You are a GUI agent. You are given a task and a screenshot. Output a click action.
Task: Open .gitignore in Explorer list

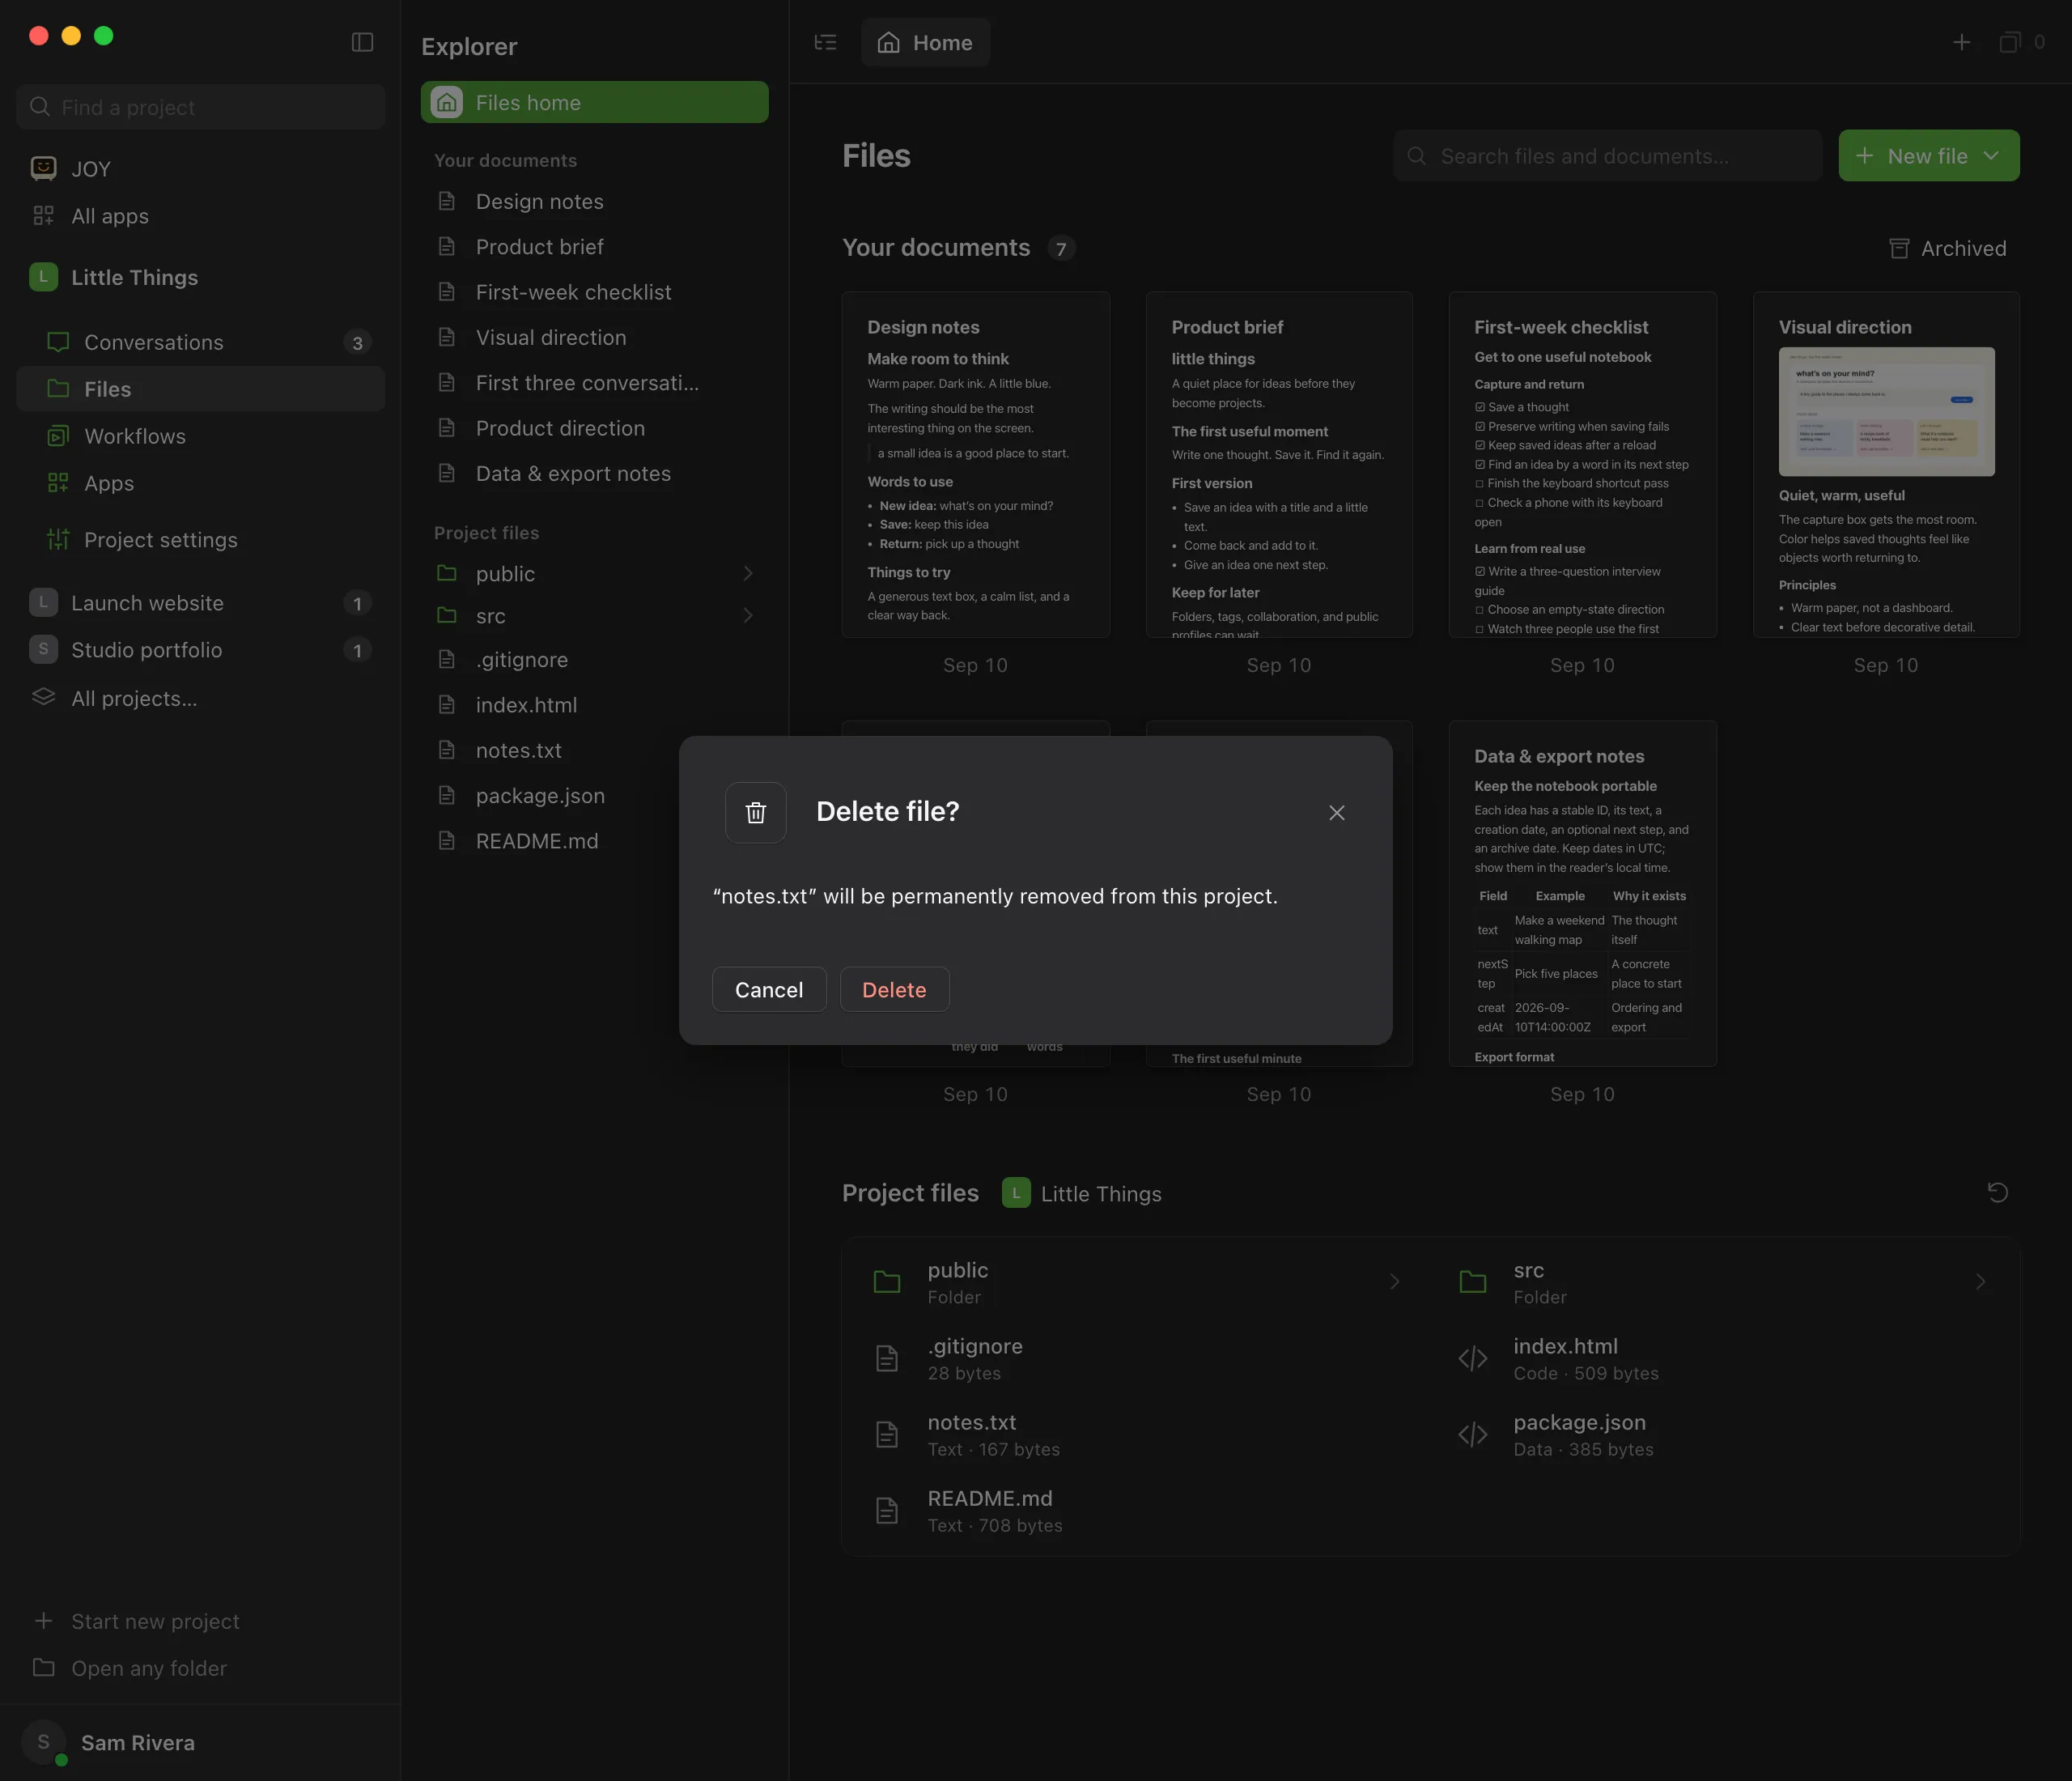pos(594,659)
